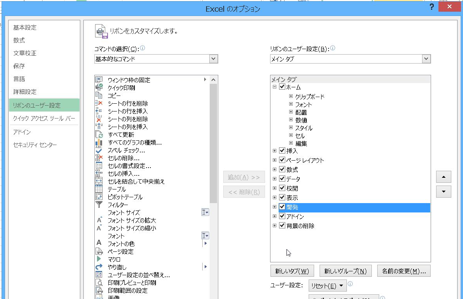The height and width of the screenshot is (299, 463).
Task: Select the シートの行を削除 icon
Action: (99, 103)
